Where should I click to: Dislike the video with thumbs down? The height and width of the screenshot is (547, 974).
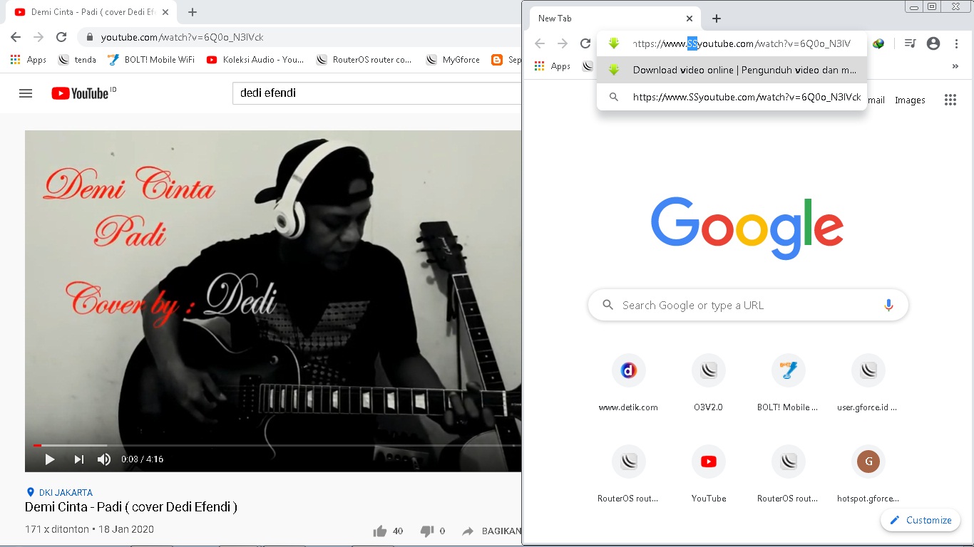tap(427, 531)
